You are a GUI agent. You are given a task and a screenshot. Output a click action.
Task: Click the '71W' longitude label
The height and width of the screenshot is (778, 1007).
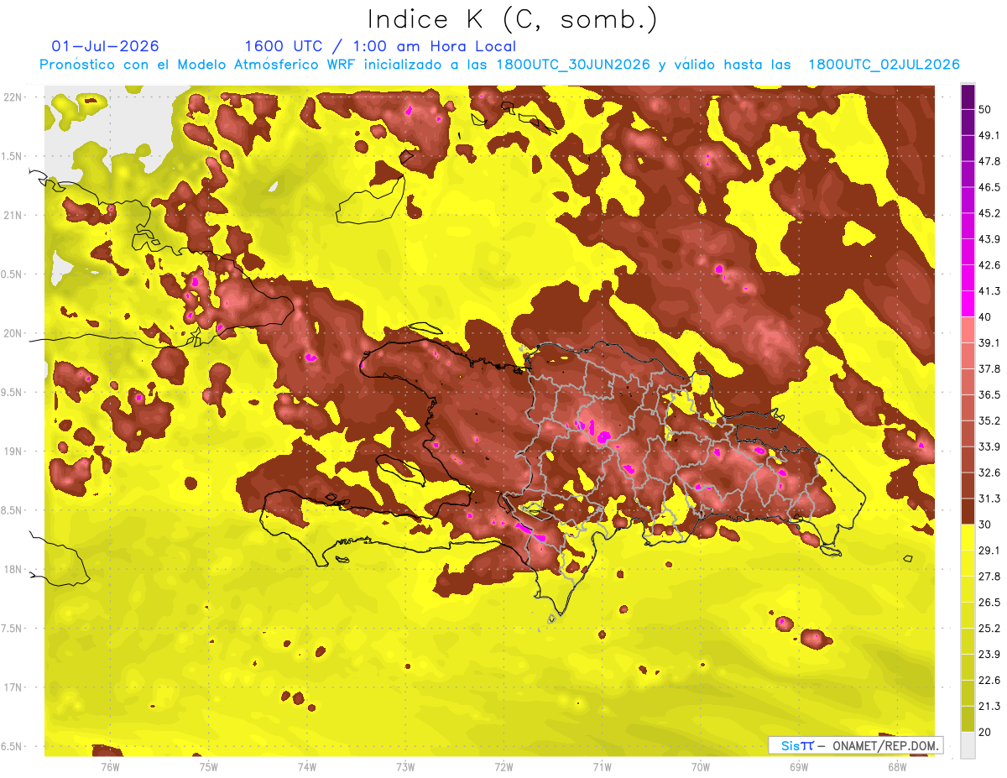click(602, 766)
